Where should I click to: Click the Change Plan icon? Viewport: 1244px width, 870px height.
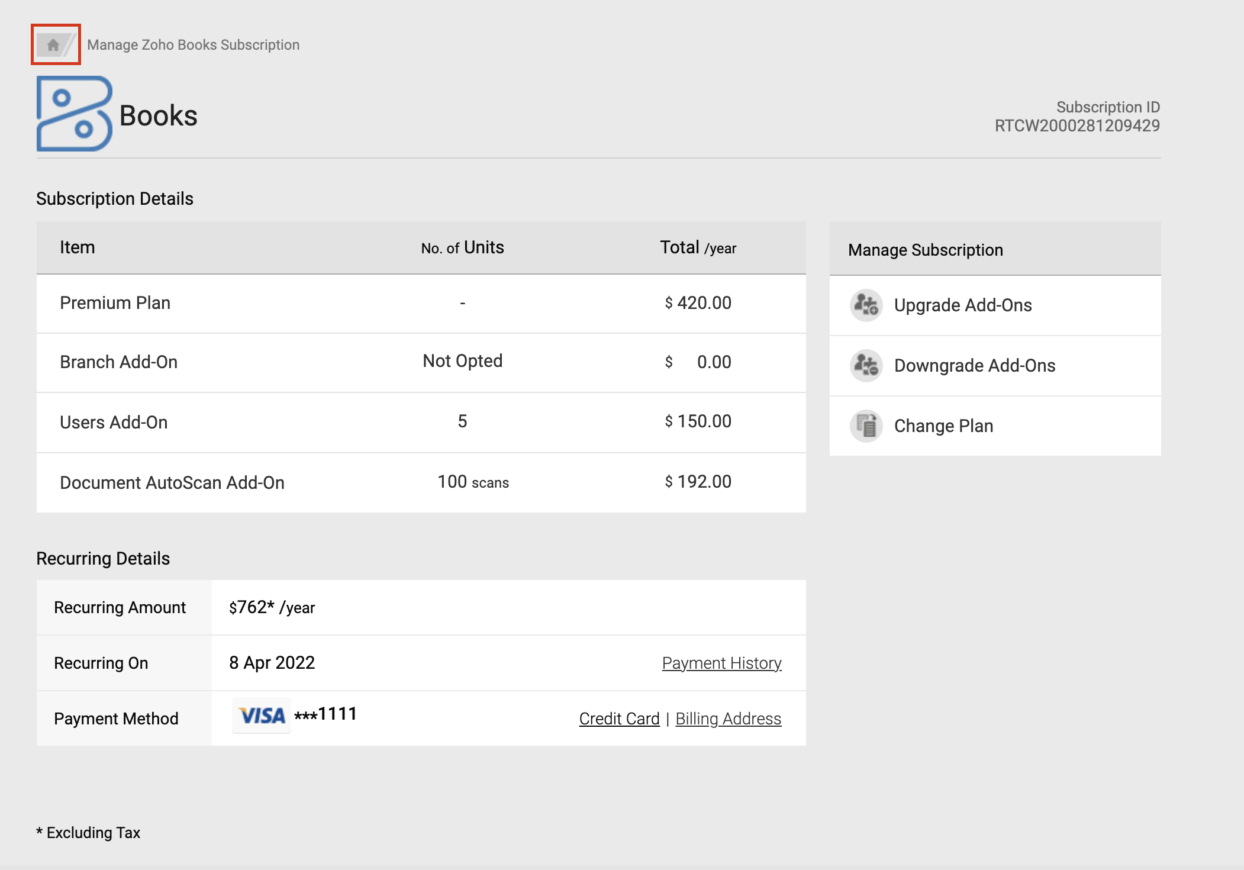866,426
